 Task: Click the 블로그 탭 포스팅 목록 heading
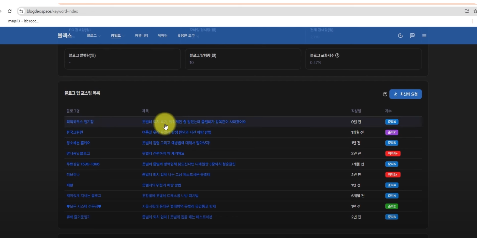click(82, 93)
